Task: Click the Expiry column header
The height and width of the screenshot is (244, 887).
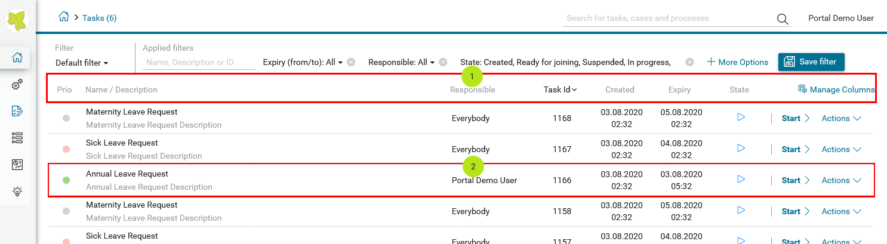Action: 679,90
